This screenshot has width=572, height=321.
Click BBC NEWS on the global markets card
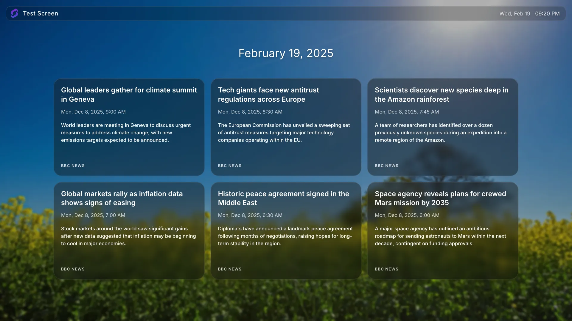[x=73, y=269]
